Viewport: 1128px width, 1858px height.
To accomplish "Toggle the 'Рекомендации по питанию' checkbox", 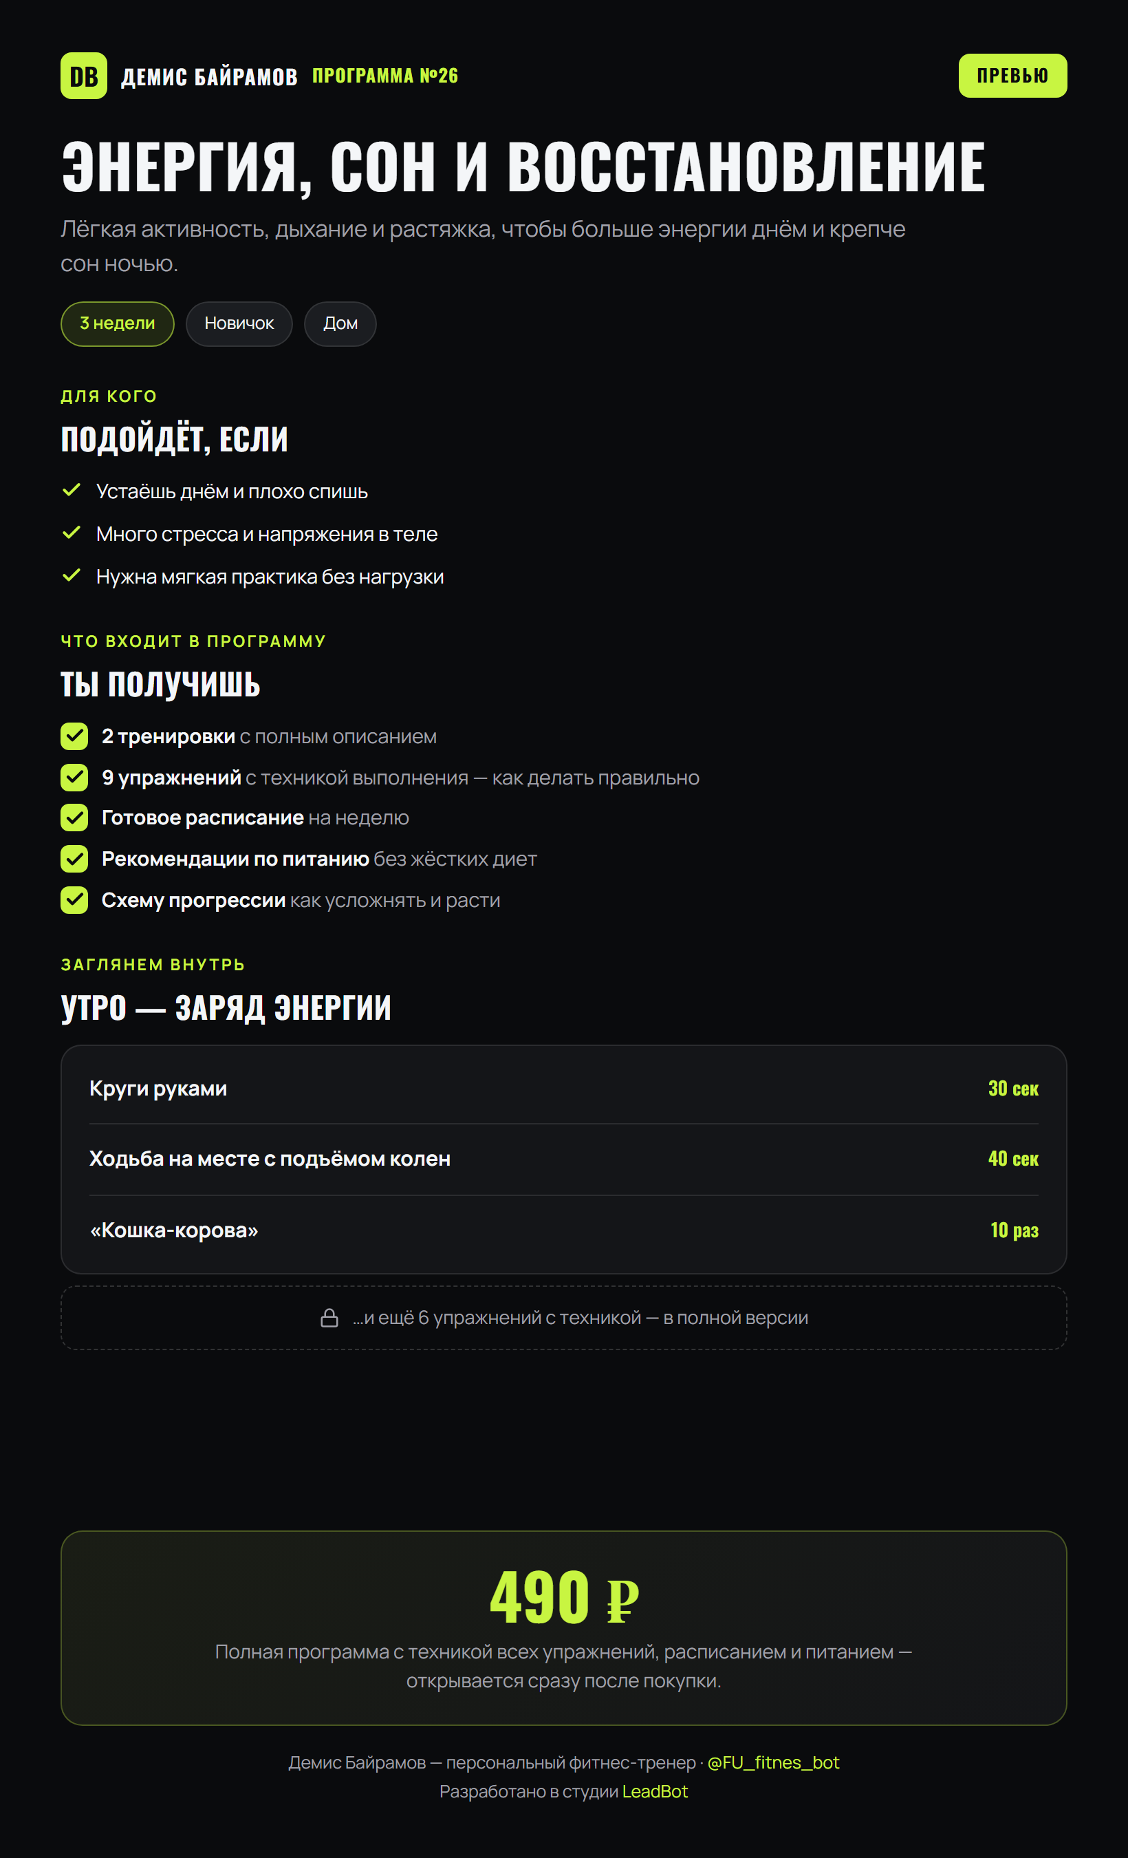I will coord(74,859).
